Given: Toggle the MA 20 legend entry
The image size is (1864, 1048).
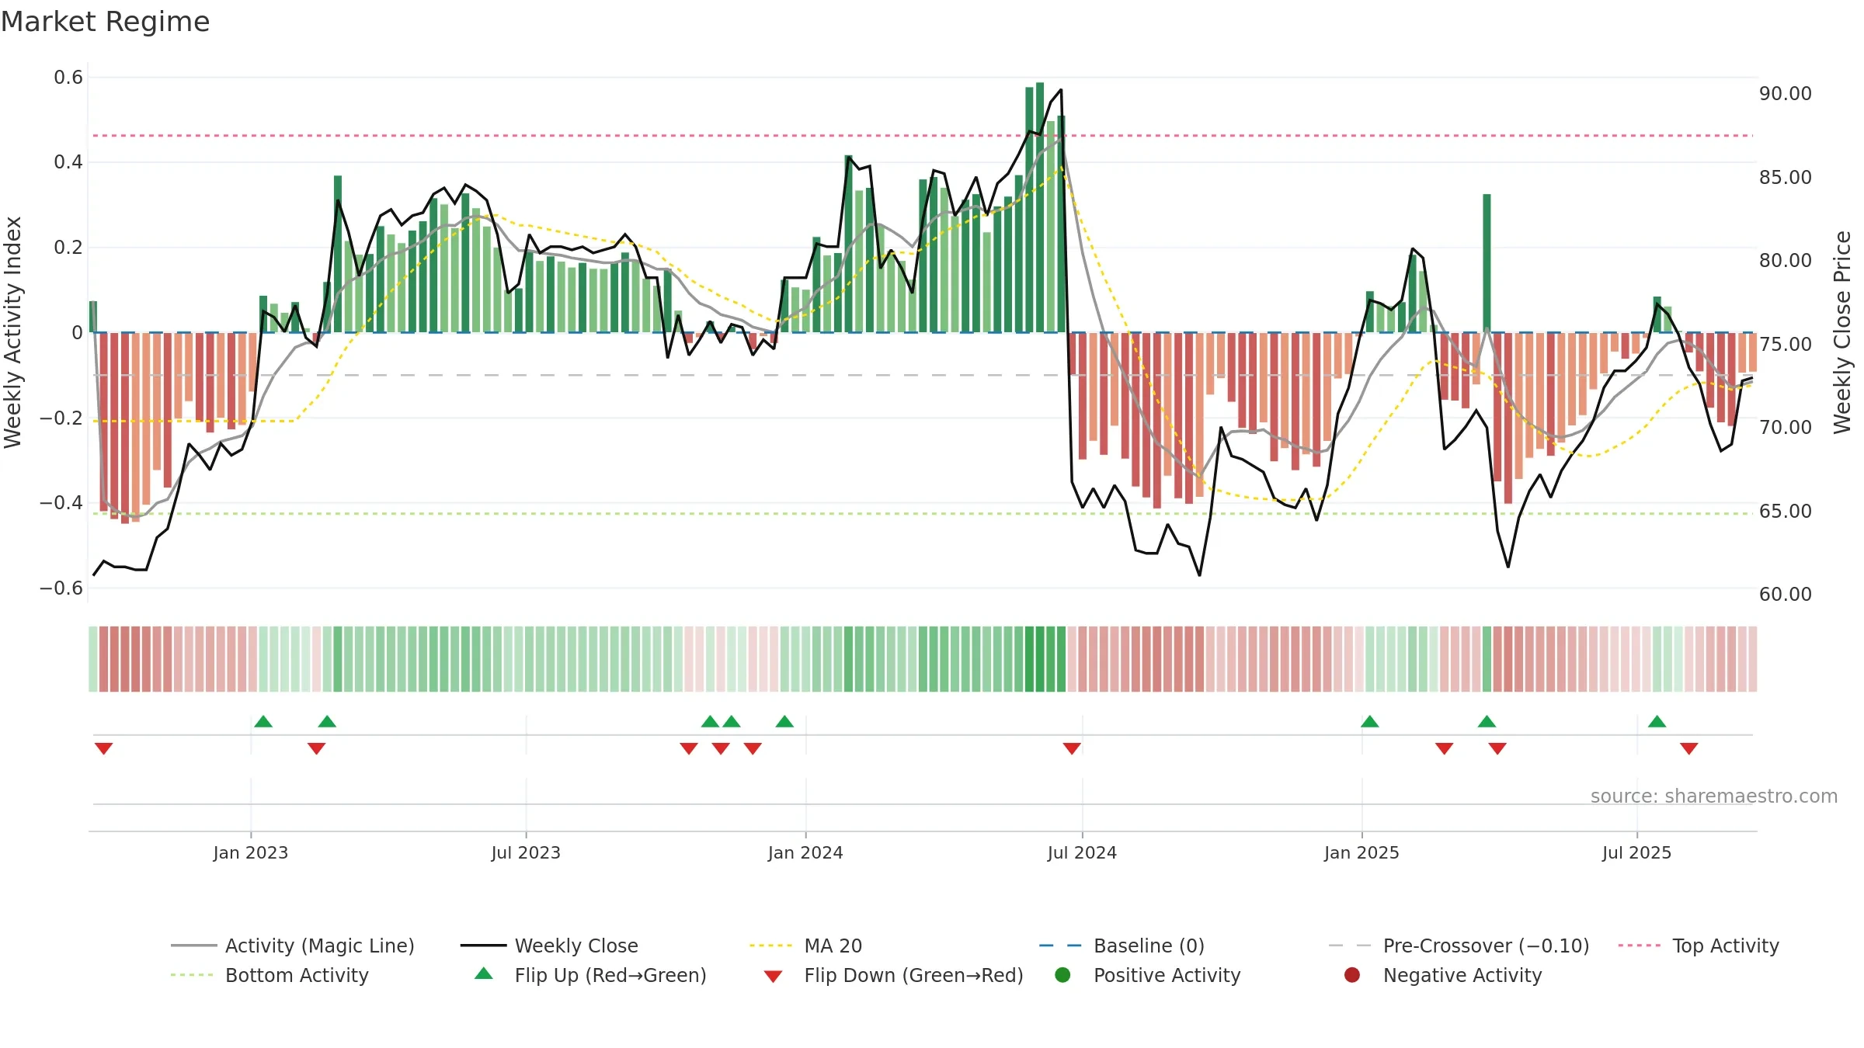Looking at the screenshot, I should pos(805,946).
